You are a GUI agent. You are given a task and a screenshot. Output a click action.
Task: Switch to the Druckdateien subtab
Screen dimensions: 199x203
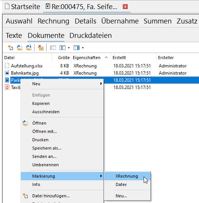[91, 35]
